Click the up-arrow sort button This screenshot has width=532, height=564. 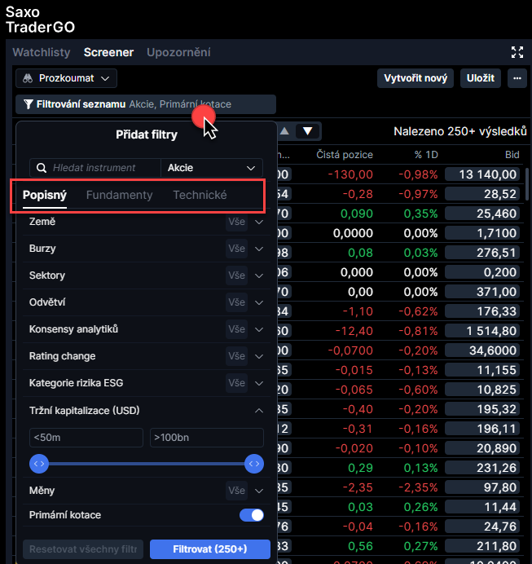(x=284, y=131)
